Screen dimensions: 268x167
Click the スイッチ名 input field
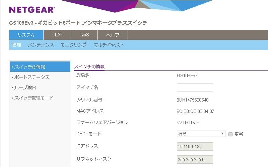point(195,88)
